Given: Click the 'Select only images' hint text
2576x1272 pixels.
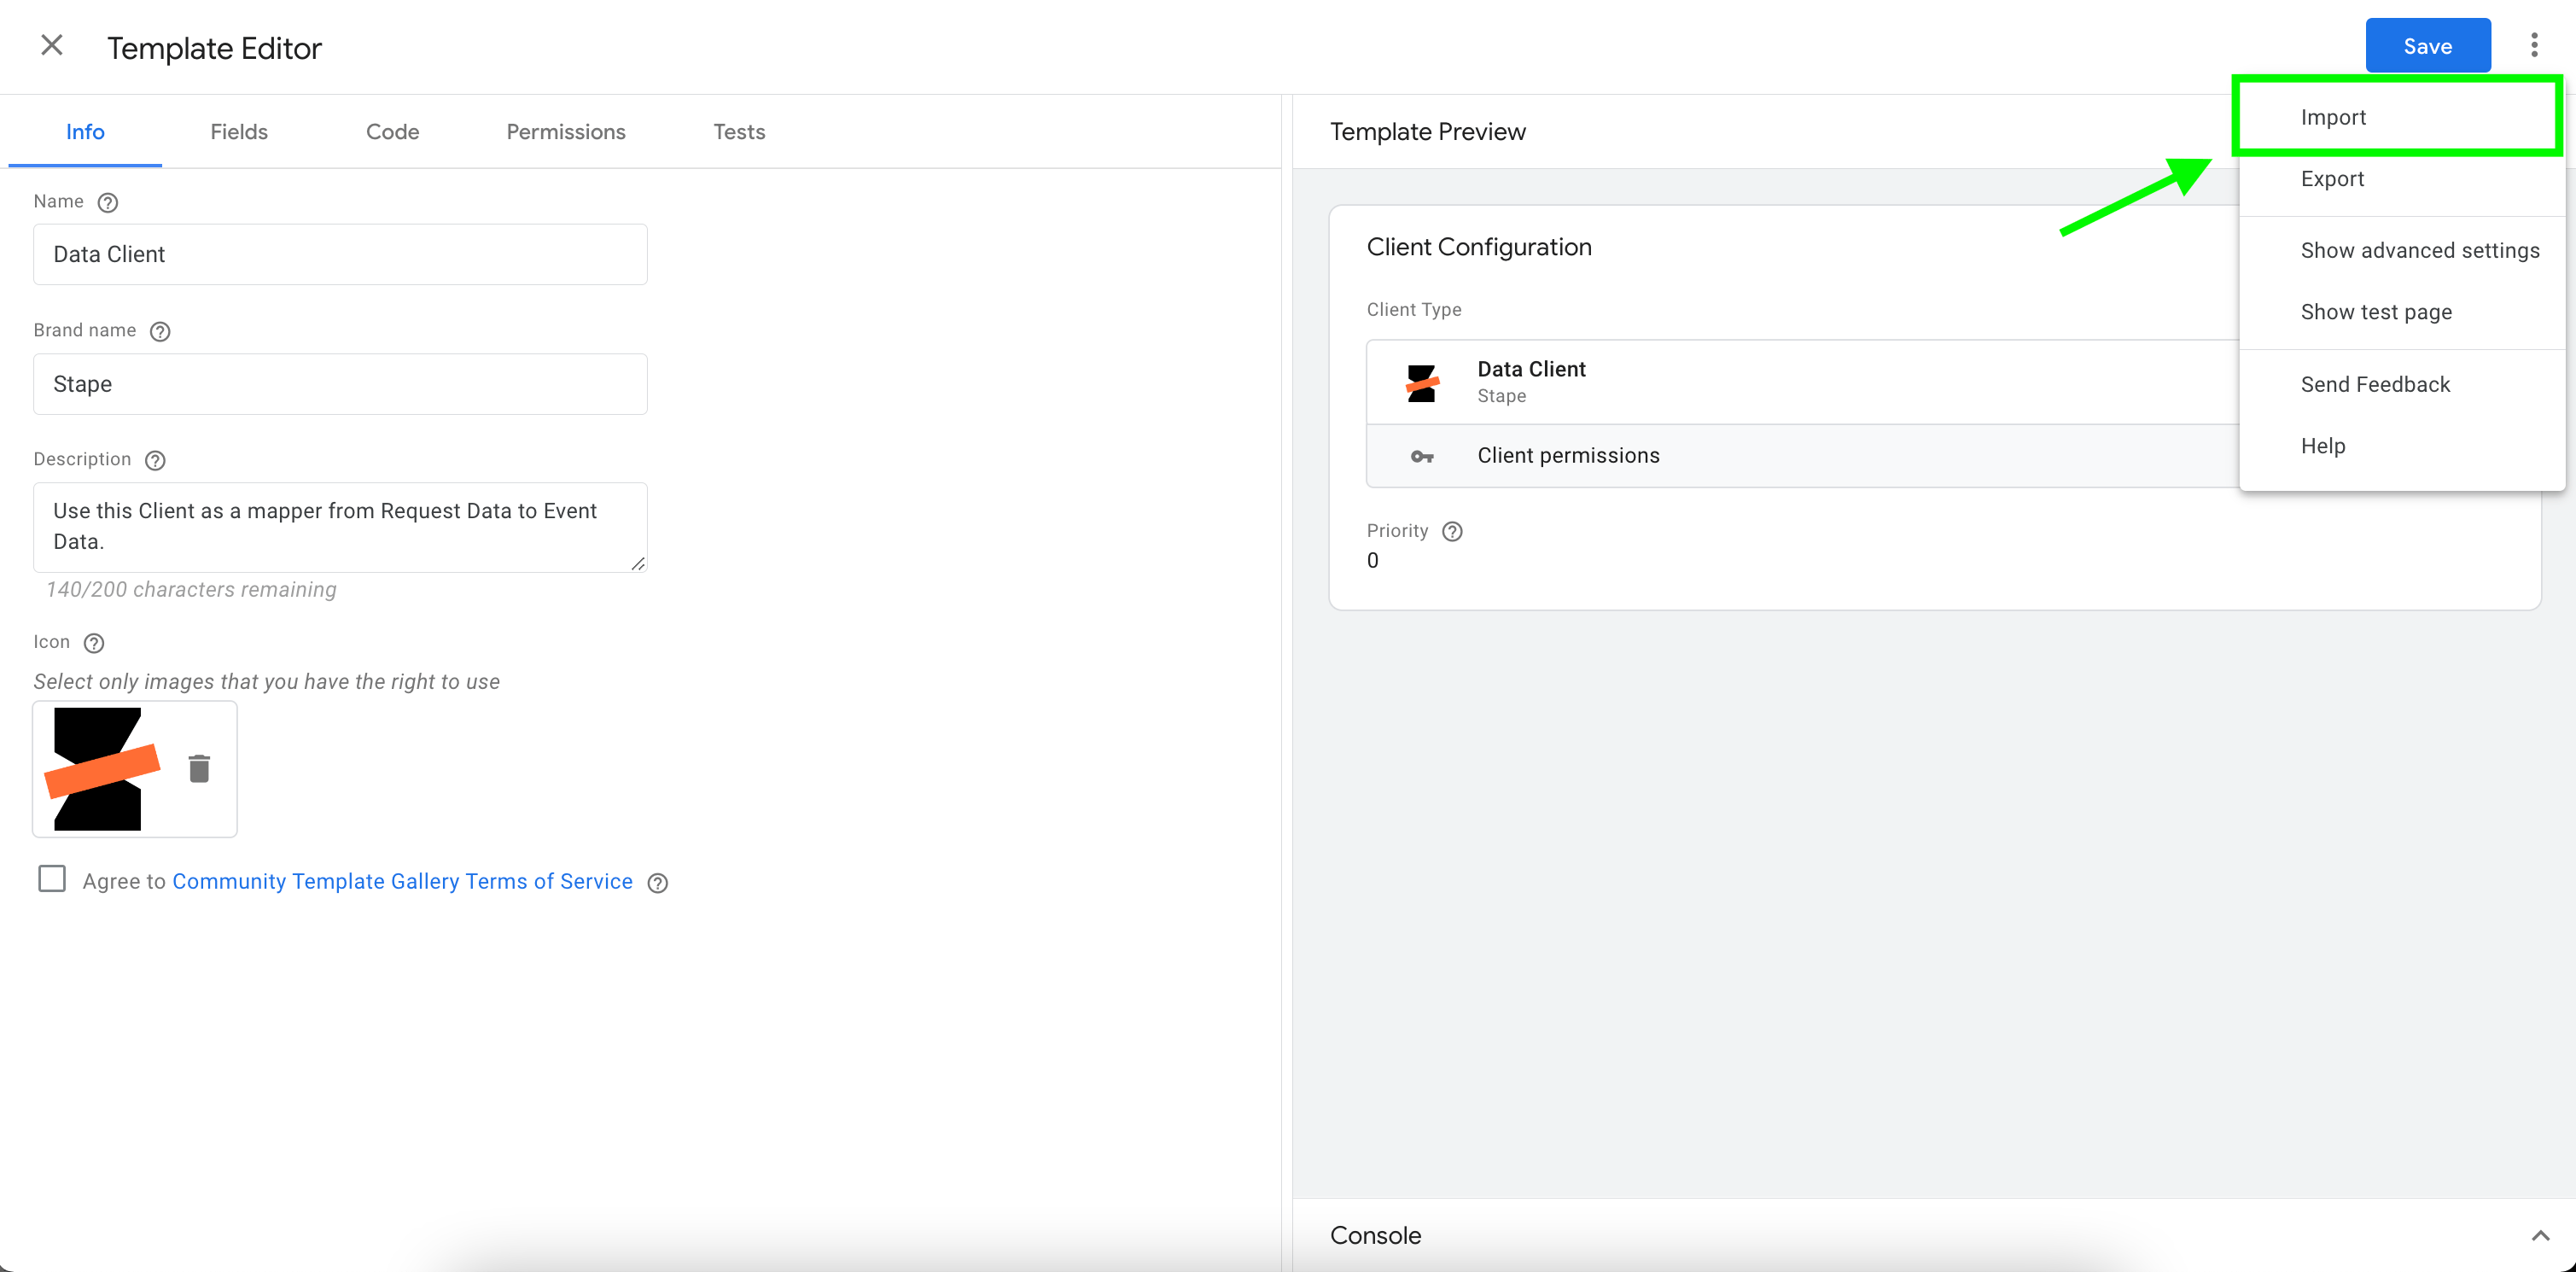Looking at the screenshot, I should [x=266, y=682].
